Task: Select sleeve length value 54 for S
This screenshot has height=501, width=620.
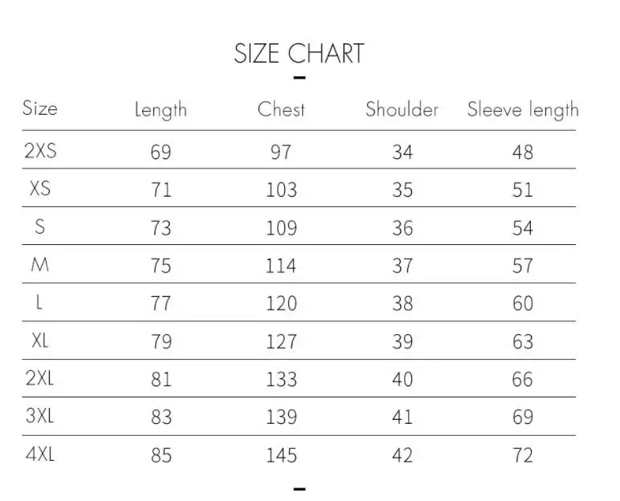Action: click(x=523, y=228)
